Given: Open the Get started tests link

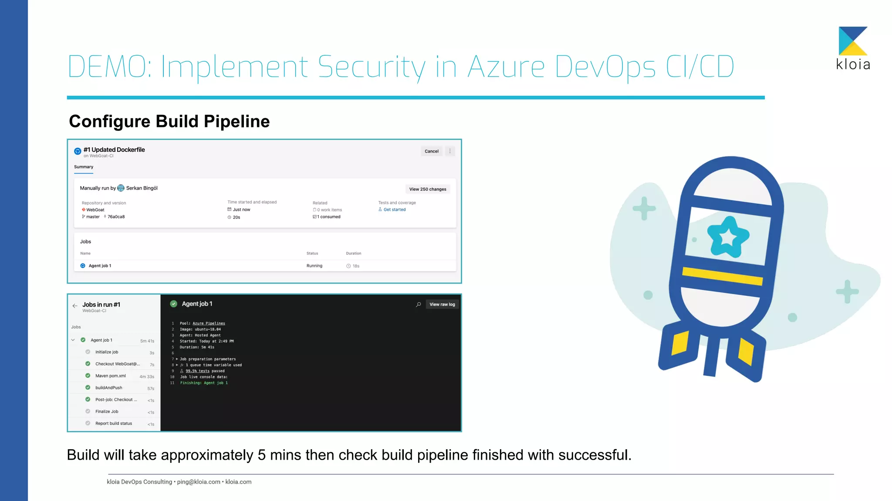Looking at the screenshot, I should (395, 210).
